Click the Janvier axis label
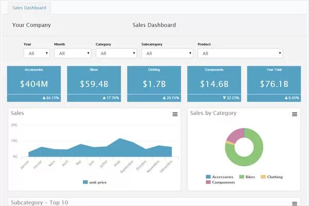309x206 pixels. (25, 165)
